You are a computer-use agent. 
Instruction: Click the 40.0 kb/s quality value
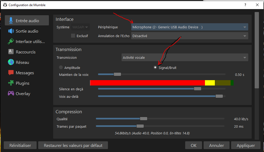pos(241,119)
